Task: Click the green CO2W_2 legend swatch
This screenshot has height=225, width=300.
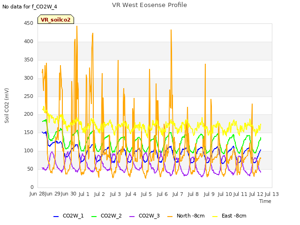Action: point(94,216)
